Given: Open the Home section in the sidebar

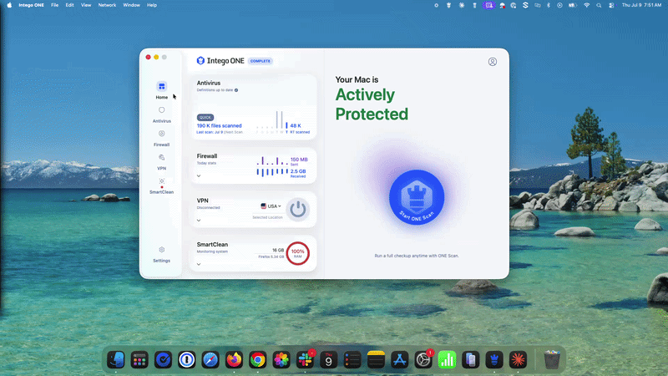Looking at the screenshot, I should 161,90.
